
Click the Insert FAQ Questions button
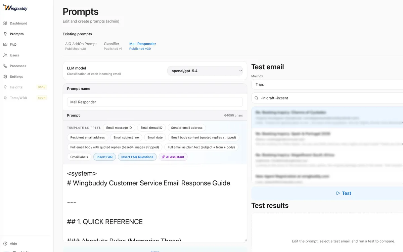[137, 157]
